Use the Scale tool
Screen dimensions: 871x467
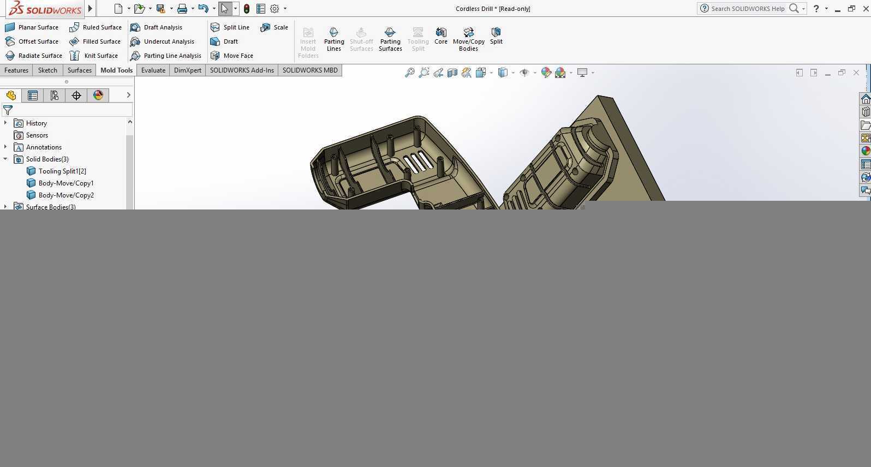[275, 27]
